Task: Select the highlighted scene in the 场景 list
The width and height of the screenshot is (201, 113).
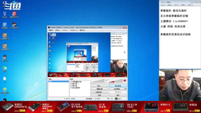Action: 59,81
